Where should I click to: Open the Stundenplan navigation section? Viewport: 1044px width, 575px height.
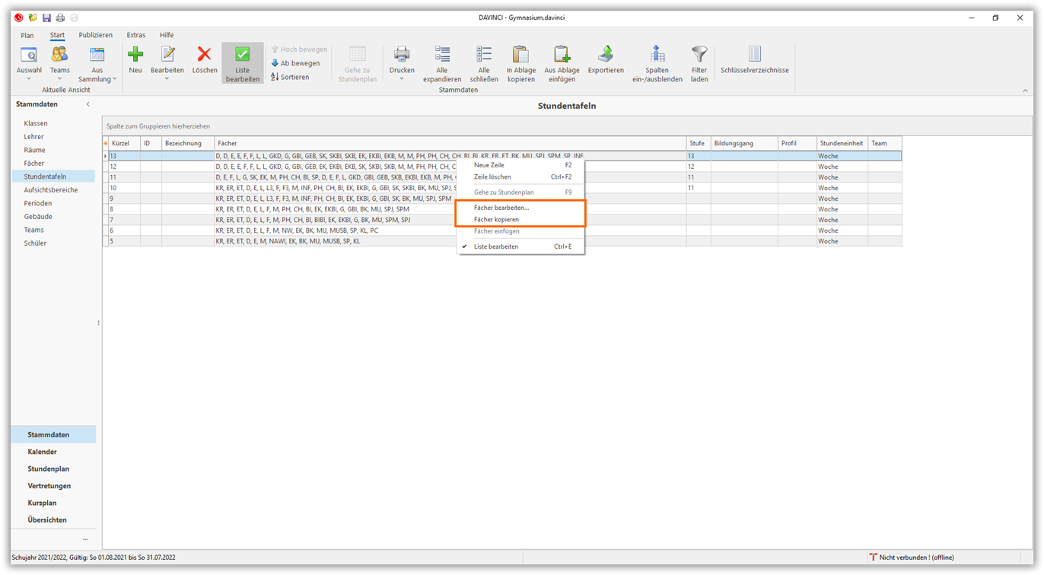pos(48,469)
